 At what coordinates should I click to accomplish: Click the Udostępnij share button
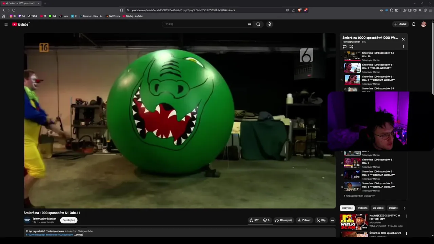pos(283,220)
